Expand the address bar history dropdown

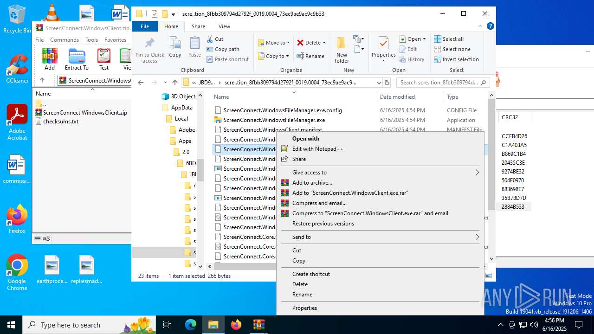coord(379,83)
